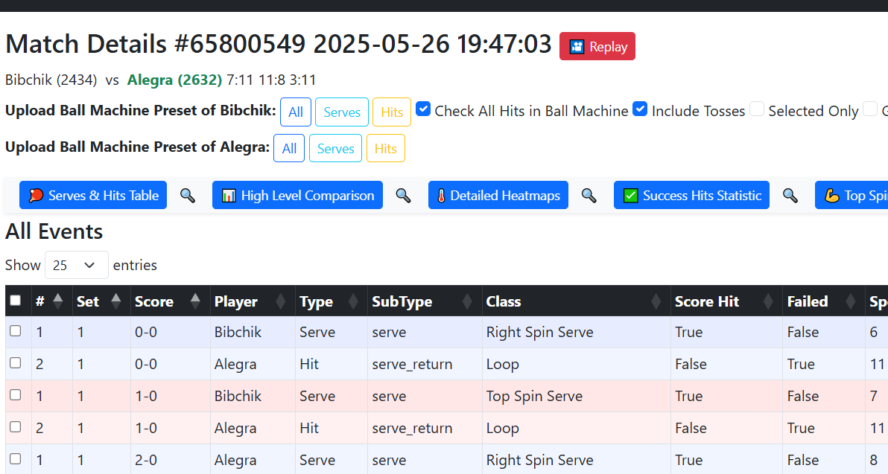
Task: Sort events by Player column arrows
Action: 281,301
